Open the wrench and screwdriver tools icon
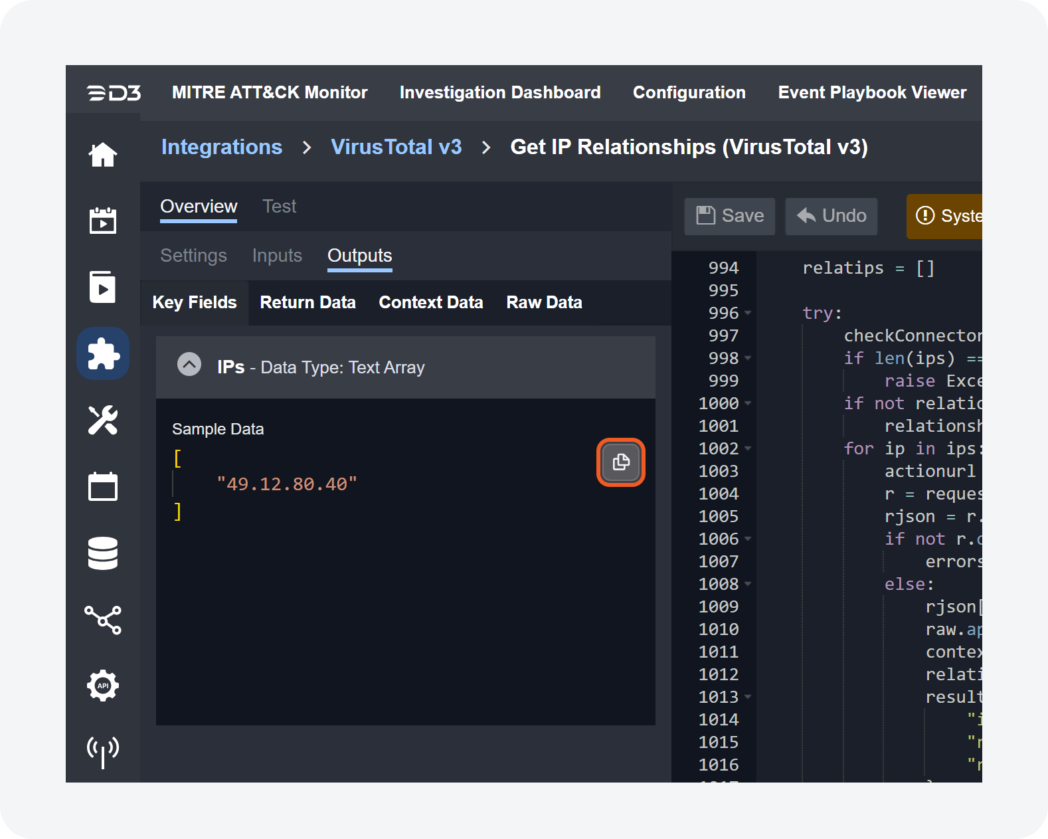Image resolution: width=1048 pixels, height=839 pixels. tap(103, 420)
